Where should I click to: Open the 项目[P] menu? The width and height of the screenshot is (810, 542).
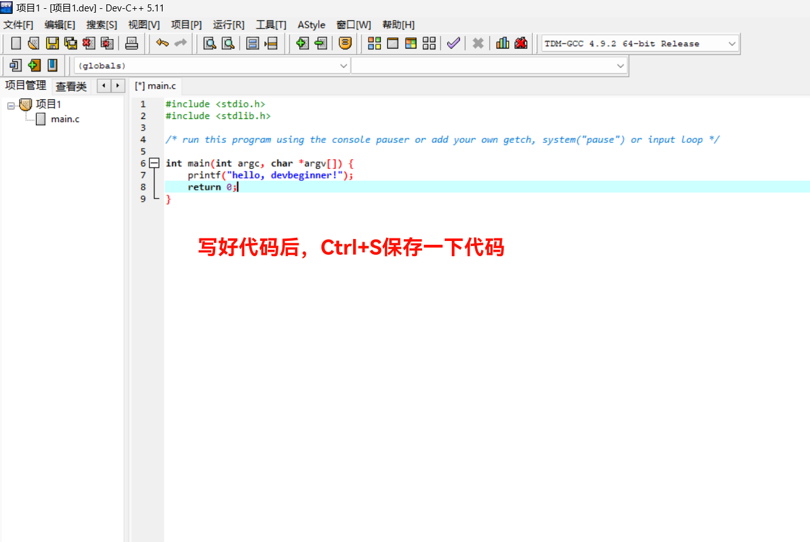186,25
